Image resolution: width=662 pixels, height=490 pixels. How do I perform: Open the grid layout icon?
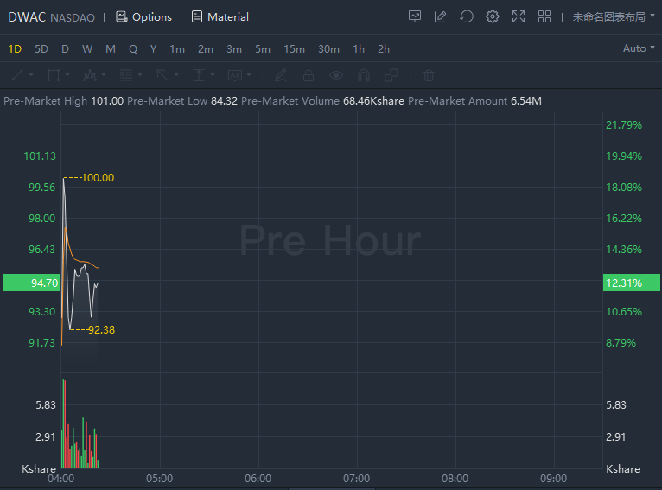pyautogui.click(x=544, y=17)
